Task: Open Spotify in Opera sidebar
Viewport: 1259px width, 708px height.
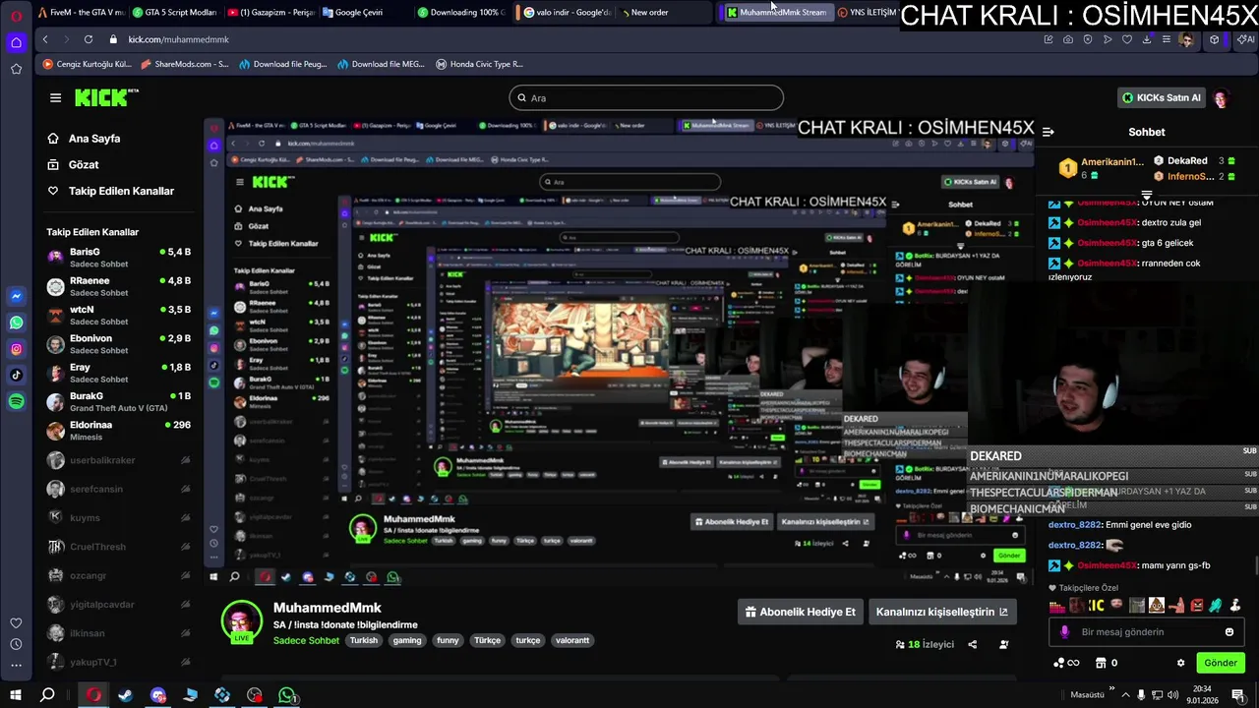Action: [x=16, y=401]
